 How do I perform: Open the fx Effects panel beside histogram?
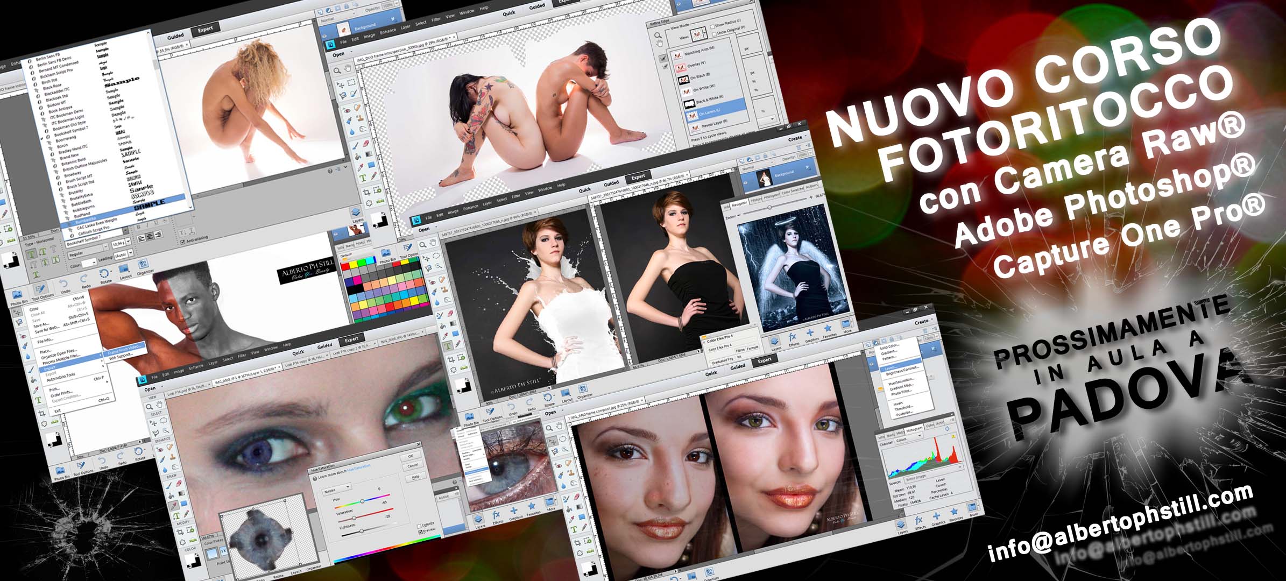point(919,520)
